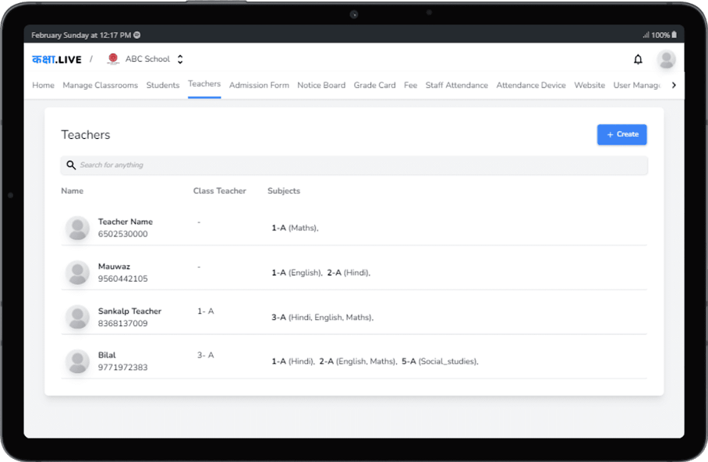This screenshot has height=462, width=708.
Task: Open the Staff Attendance tab
Action: coord(457,85)
